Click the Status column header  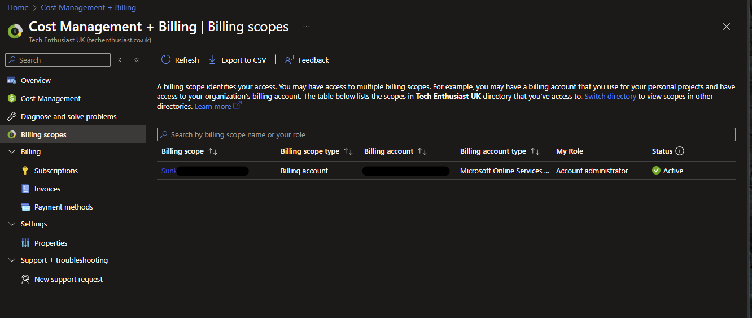coord(662,151)
